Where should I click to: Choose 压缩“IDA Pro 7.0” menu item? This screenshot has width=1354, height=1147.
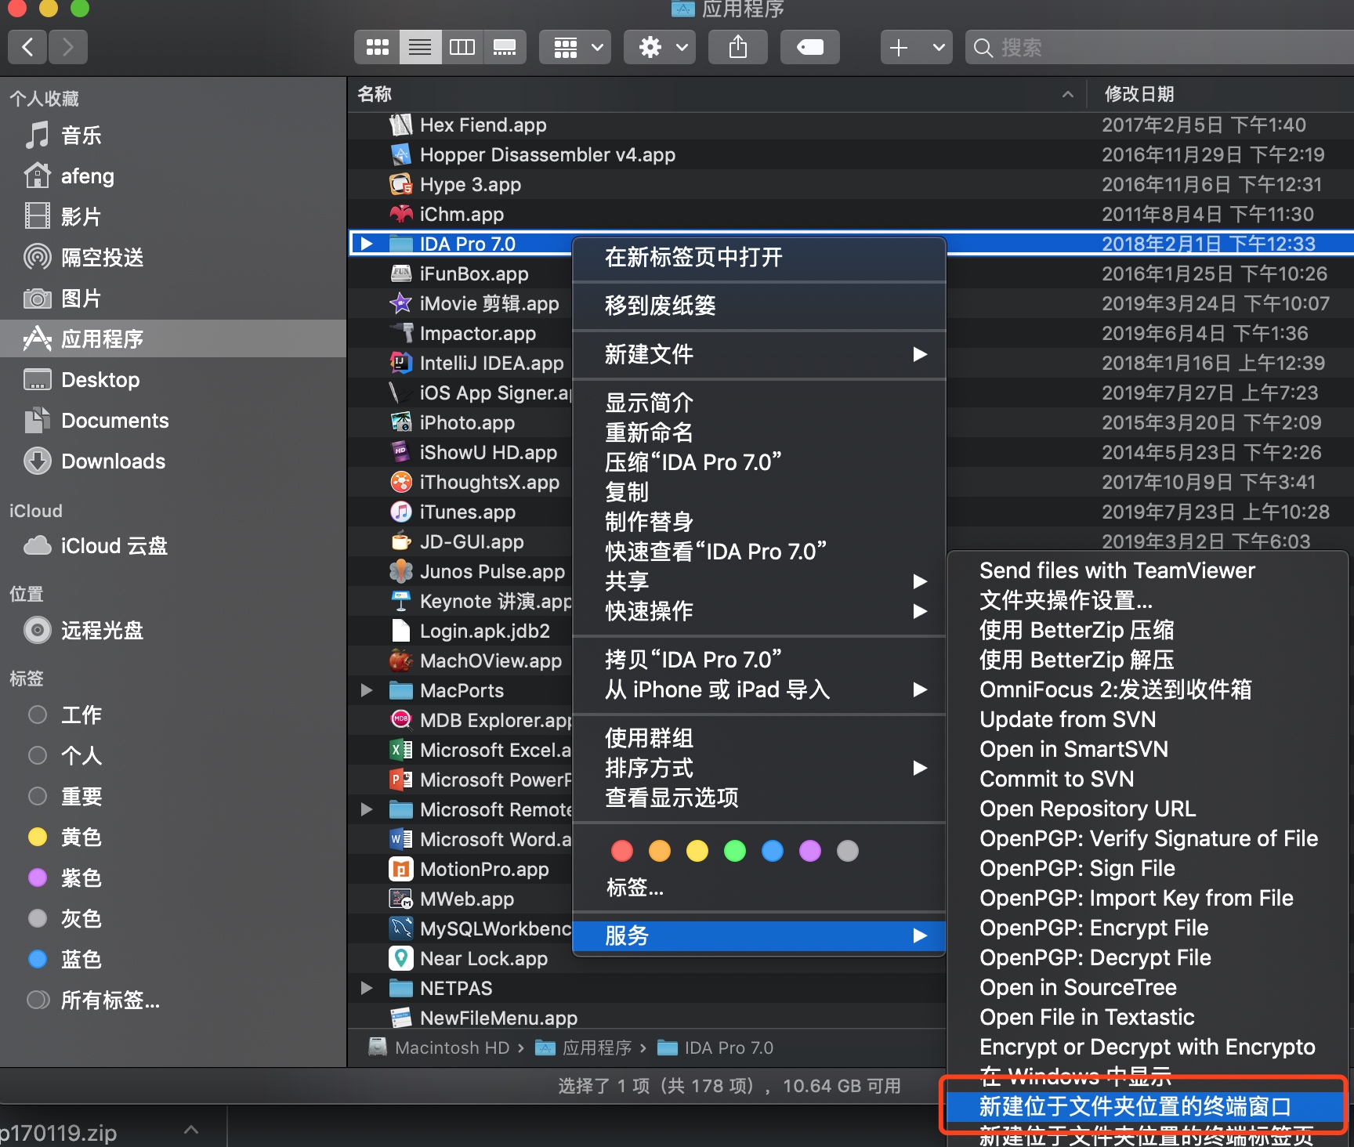759,462
